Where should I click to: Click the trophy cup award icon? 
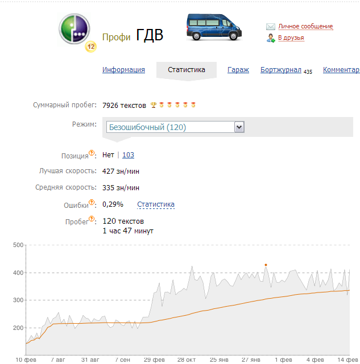coord(153,105)
